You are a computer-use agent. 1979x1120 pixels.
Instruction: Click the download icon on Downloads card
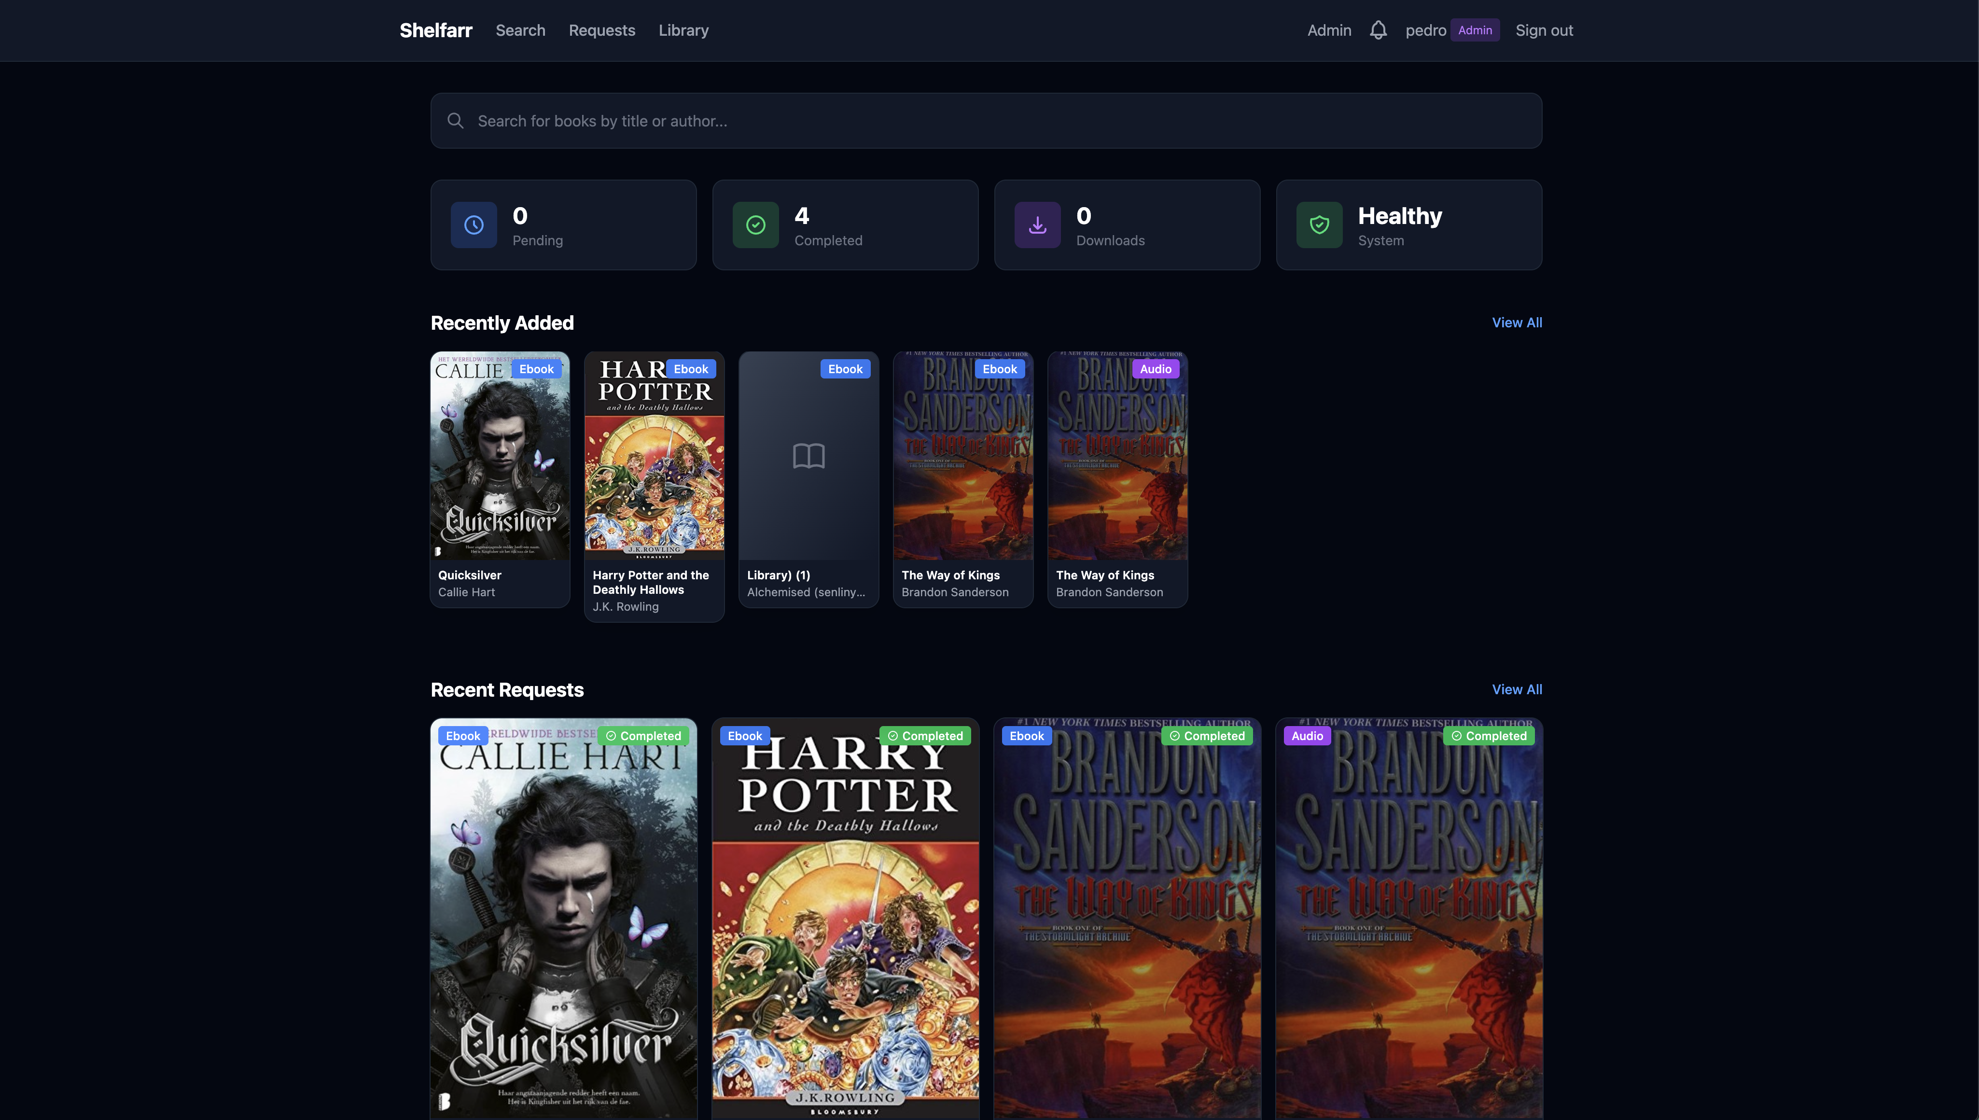tap(1037, 224)
